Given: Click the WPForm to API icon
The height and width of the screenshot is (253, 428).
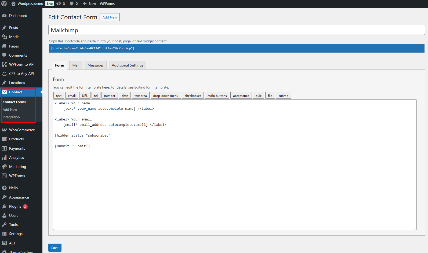Looking at the screenshot, I should [x=4, y=64].
